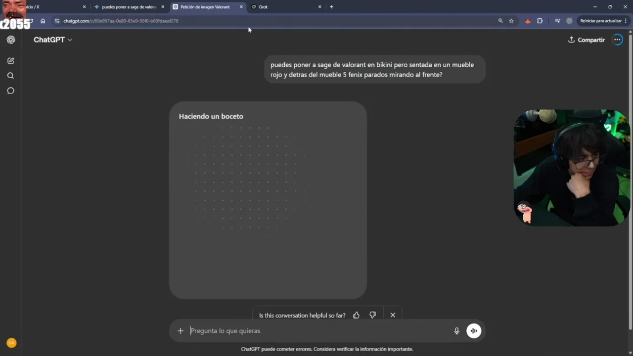Start voice mode with waveform button
Viewport: 633px width, 356px height.
[x=474, y=331]
